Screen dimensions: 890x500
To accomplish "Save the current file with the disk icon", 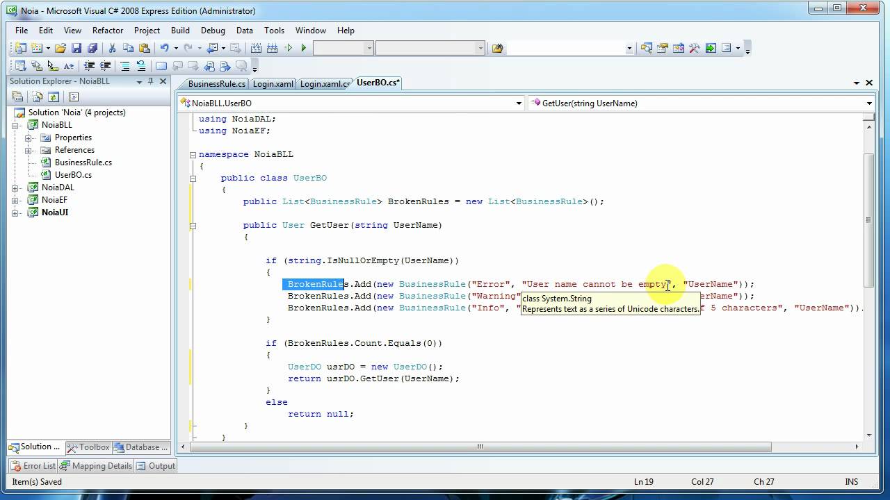I will pyautogui.click(x=76, y=48).
